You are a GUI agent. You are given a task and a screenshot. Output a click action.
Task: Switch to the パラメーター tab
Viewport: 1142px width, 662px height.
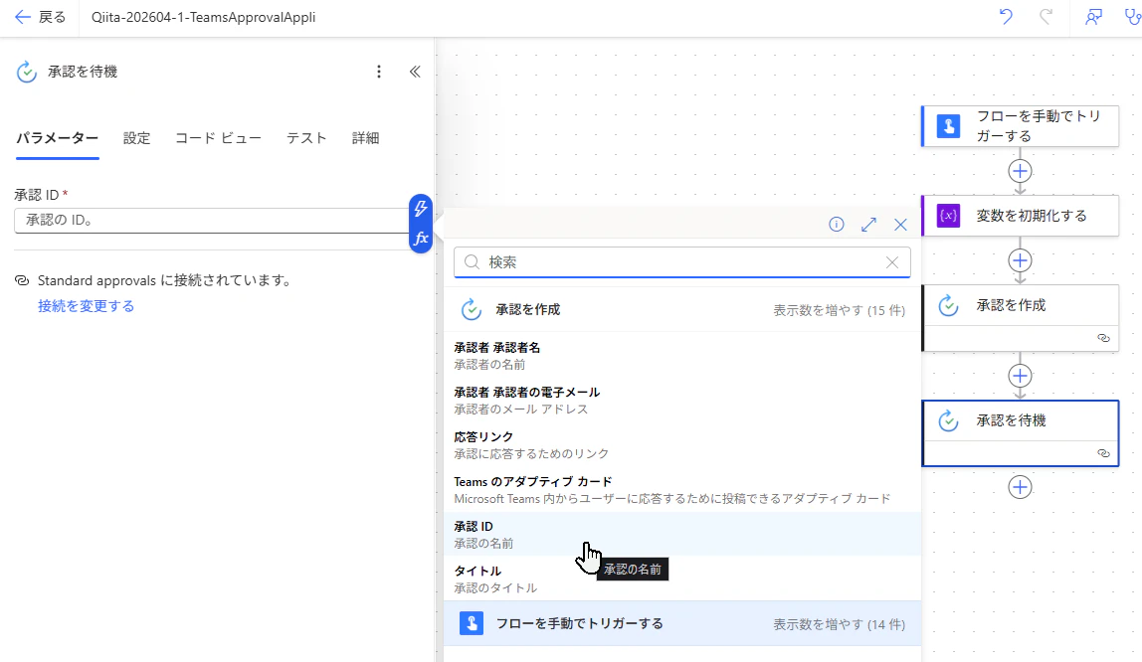(58, 138)
